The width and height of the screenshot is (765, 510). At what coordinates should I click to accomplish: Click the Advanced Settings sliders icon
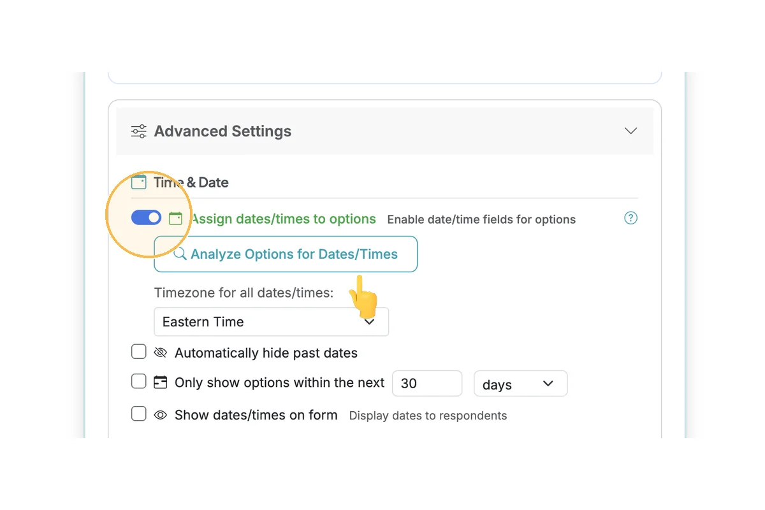tap(138, 131)
